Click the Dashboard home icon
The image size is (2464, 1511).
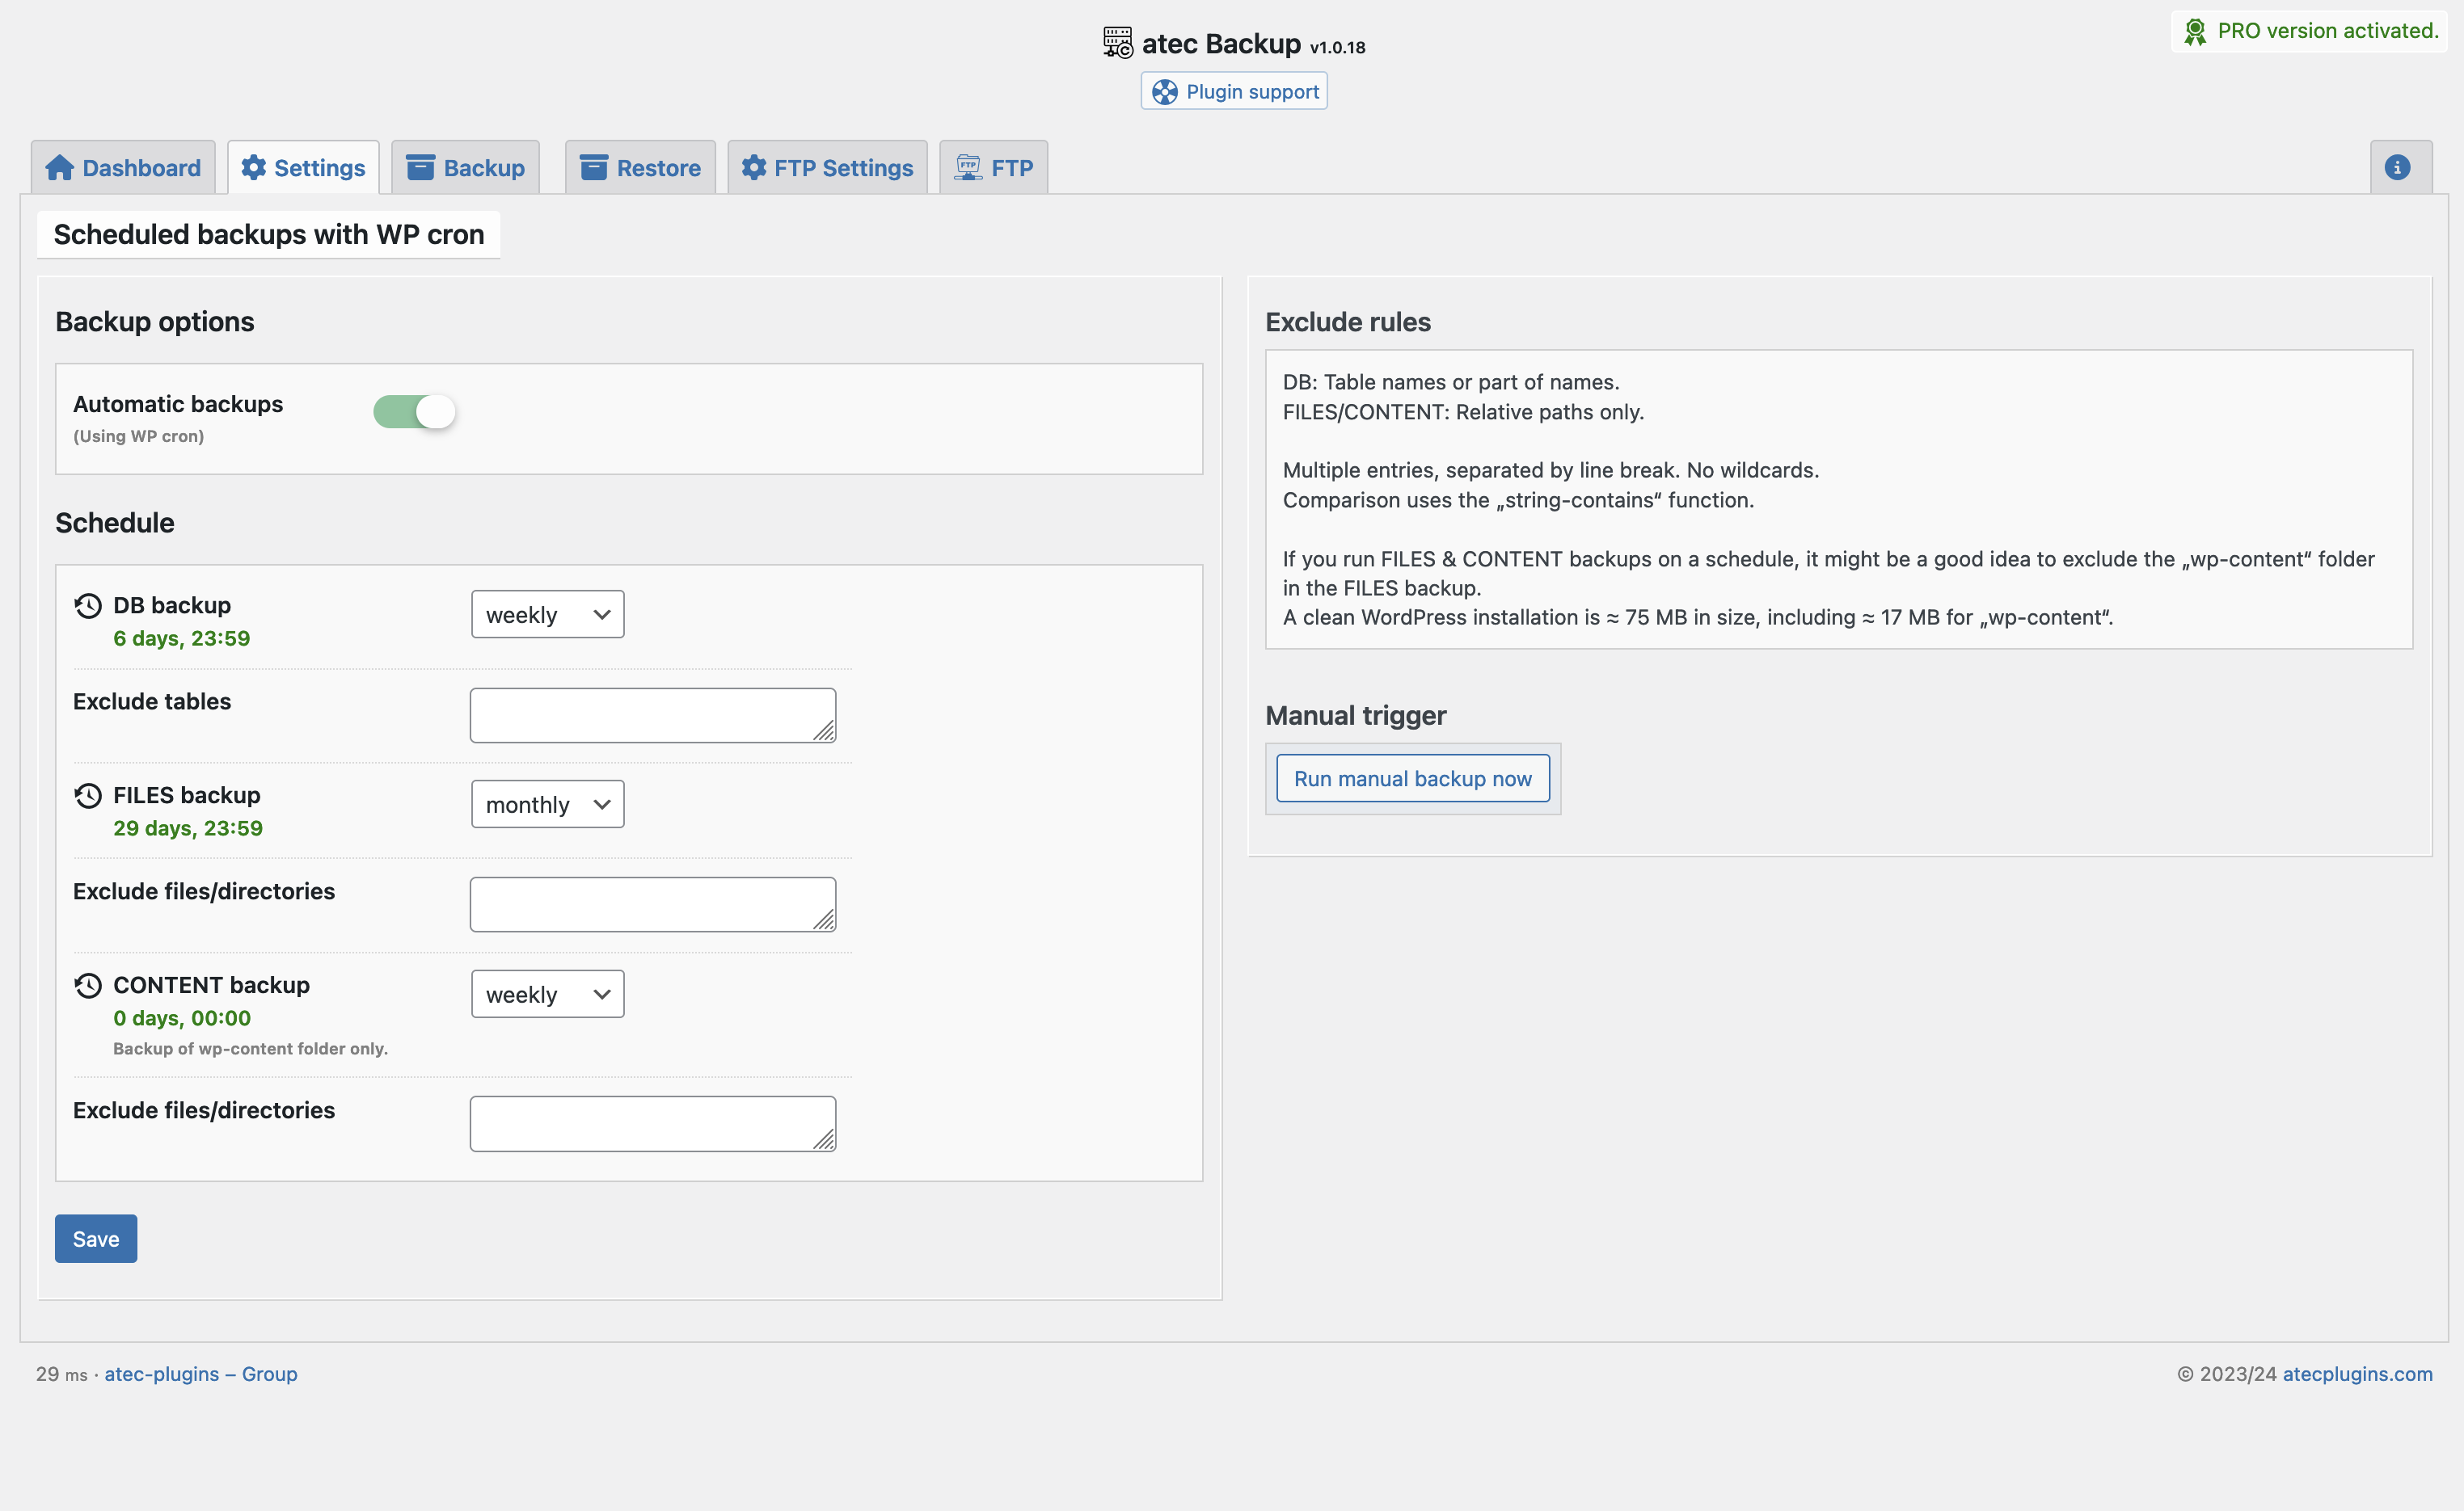(59, 168)
